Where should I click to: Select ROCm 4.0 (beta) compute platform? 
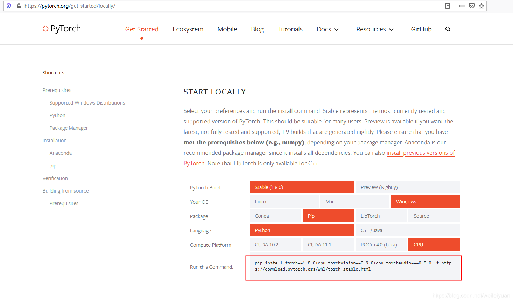[x=381, y=245]
